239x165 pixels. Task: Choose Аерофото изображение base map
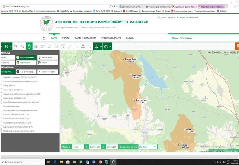point(26,72)
